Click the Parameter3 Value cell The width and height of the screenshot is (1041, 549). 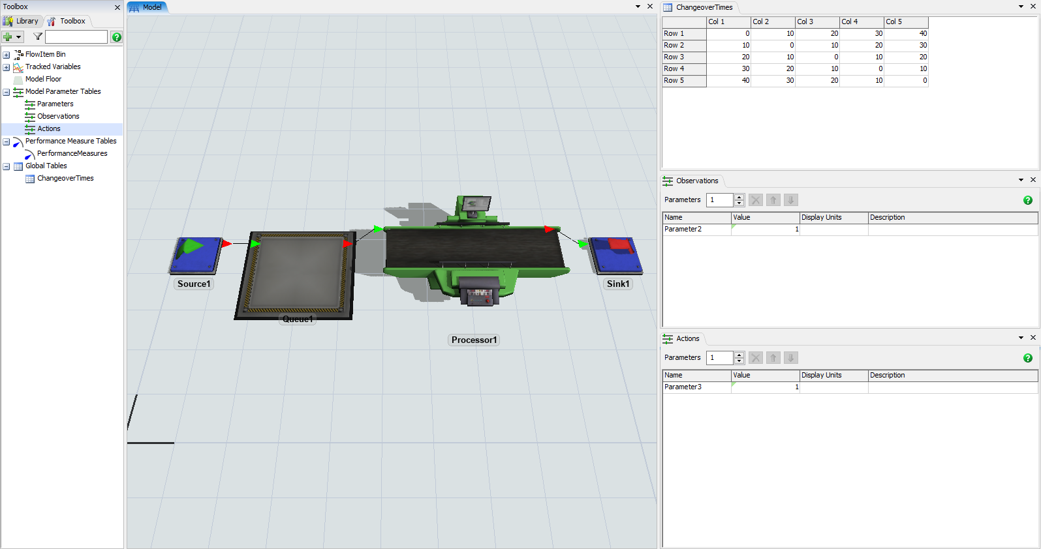765,387
